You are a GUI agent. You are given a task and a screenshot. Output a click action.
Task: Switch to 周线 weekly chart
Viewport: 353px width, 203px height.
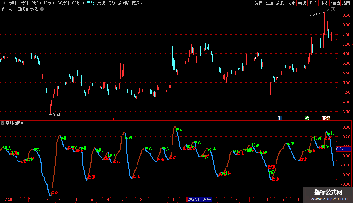coord(101,3)
